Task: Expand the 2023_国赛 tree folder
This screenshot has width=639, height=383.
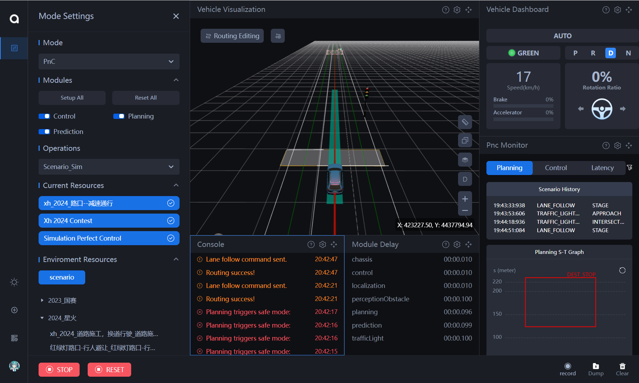Action: pyautogui.click(x=42, y=301)
